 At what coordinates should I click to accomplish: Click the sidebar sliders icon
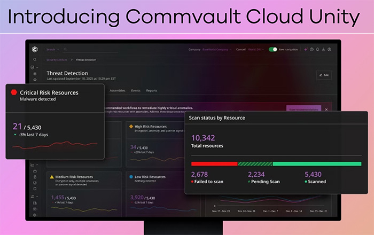pos(32,197)
